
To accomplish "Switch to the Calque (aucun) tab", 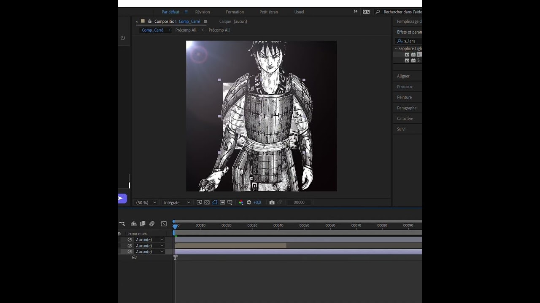I will (233, 21).
